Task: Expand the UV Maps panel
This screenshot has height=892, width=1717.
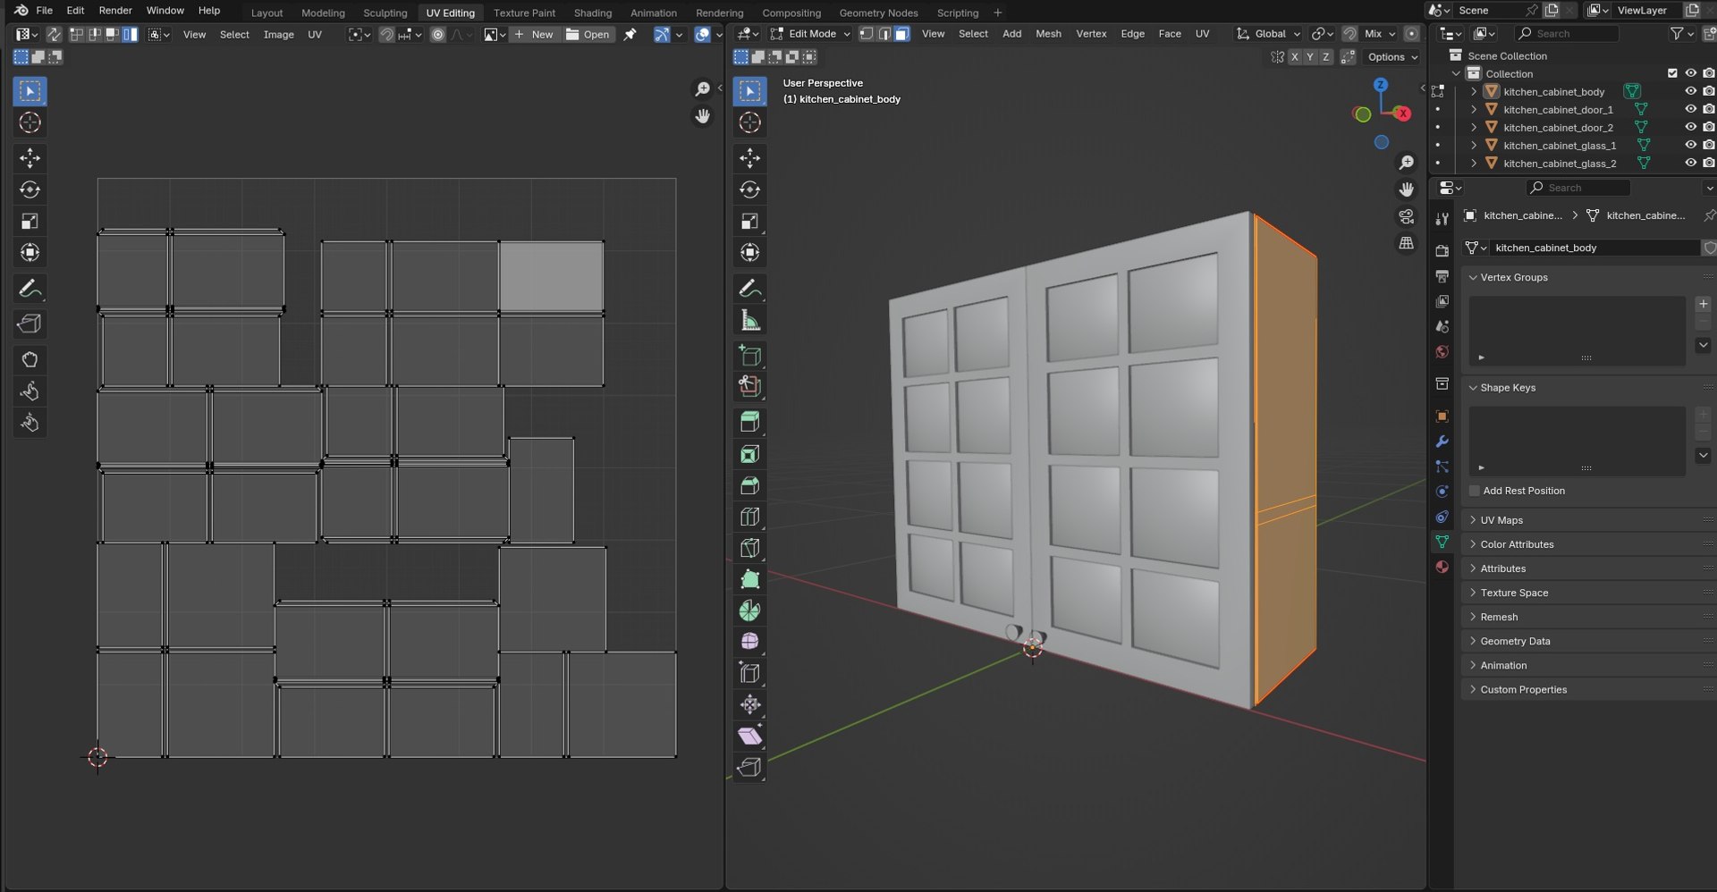Action: point(1501,520)
